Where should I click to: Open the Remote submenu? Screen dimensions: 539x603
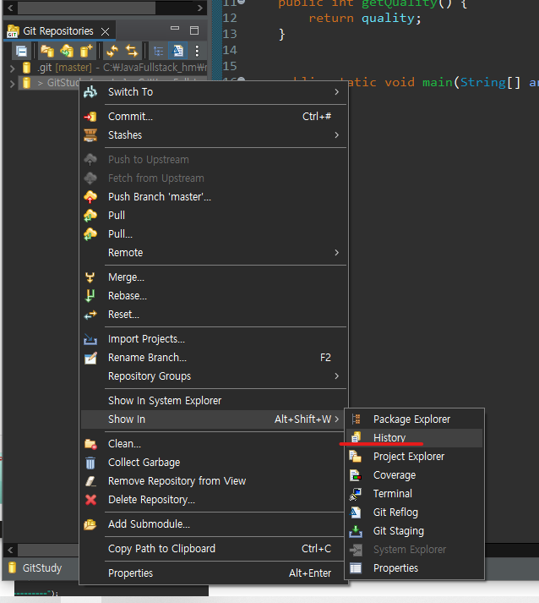point(214,253)
